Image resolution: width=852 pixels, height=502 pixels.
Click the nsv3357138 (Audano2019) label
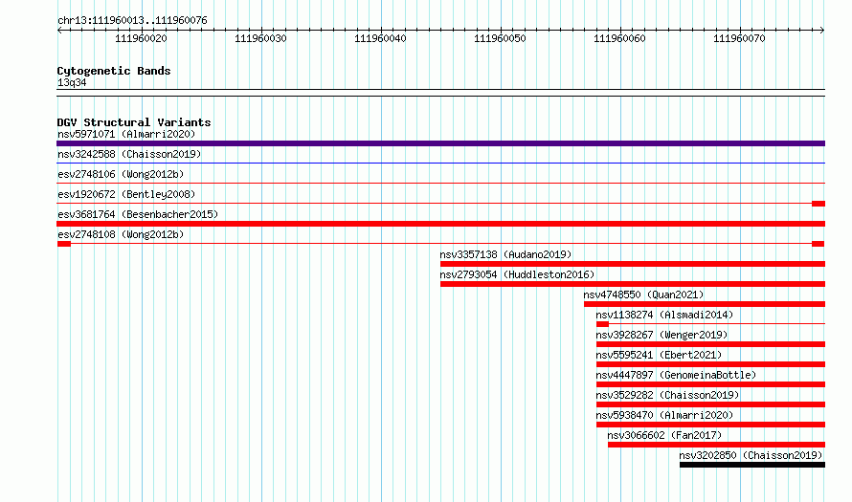(505, 254)
